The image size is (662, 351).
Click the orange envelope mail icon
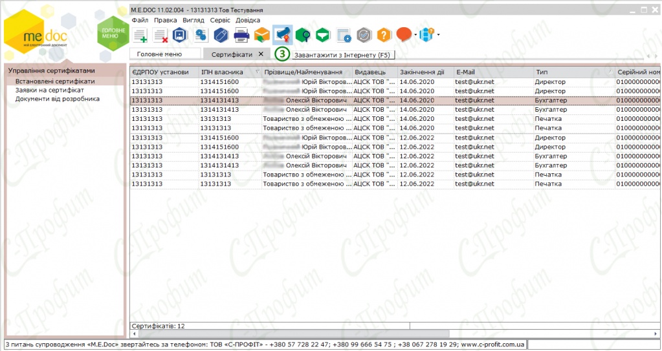pos(262,35)
